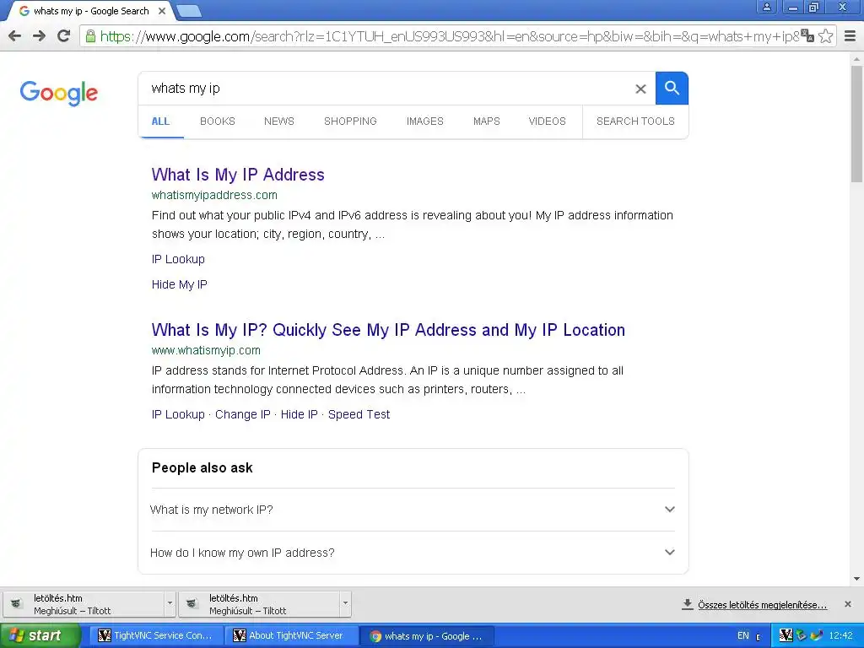Switch to SHOPPING search tab
The height and width of the screenshot is (648, 864).
point(350,121)
